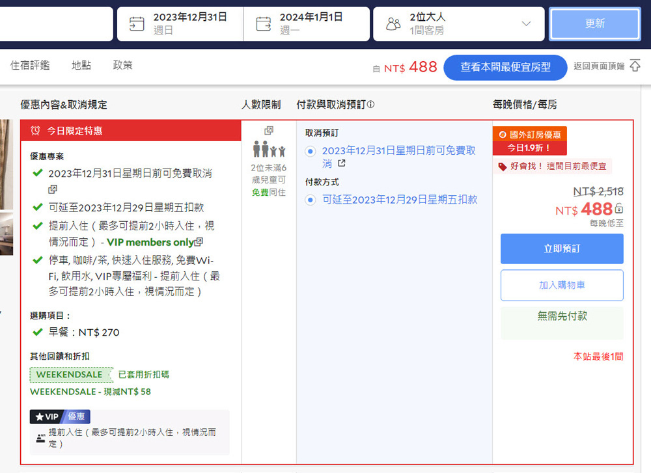Select the pay later 12月29日 radio option
The width and height of the screenshot is (651, 473).
[310, 200]
